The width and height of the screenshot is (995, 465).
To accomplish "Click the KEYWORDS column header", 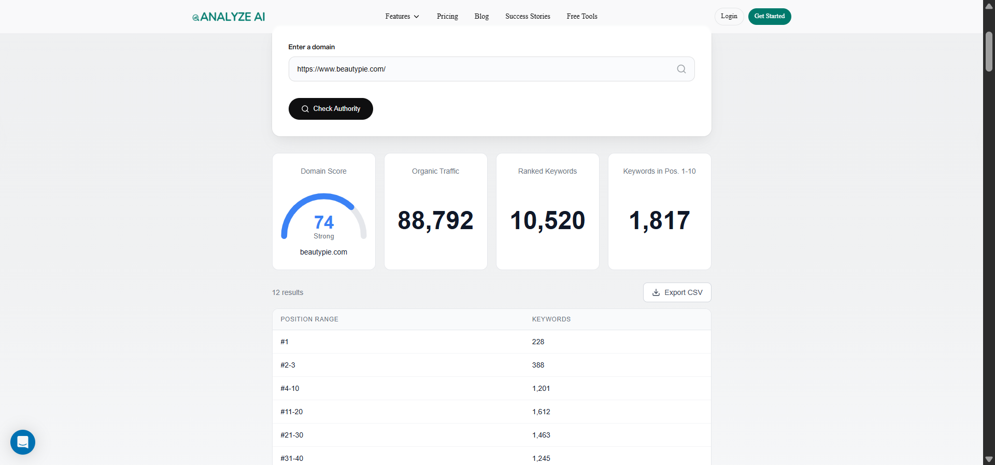I will [x=551, y=319].
